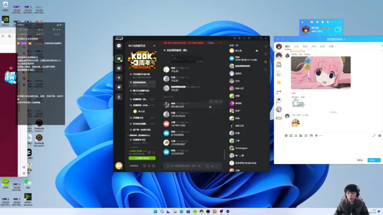Switch to 应用 tab in QQ group window
The width and height of the screenshot is (383, 215).
[322, 46]
